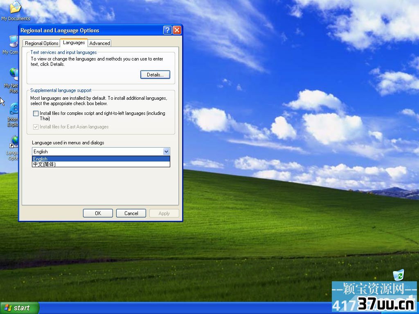Cancel the Regional and Language Options dialog
Viewport: 419px width, 314px height.
pyautogui.click(x=131, y=213)
